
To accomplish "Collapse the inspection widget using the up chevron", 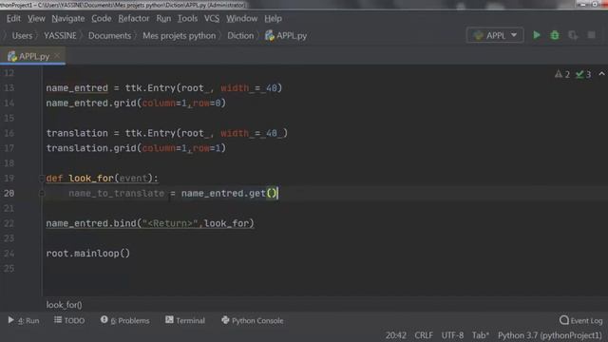I will pos(601,74).
